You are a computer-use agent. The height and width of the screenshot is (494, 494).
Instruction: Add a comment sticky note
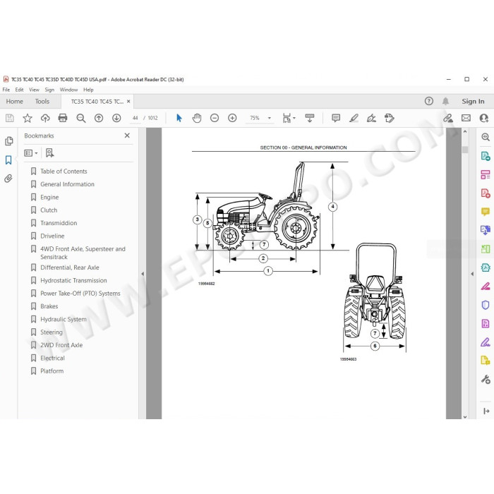coord(336,118)
